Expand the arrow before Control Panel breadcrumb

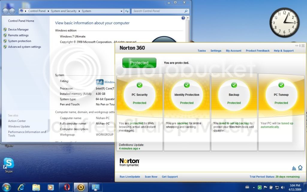(x=26, y=11)
